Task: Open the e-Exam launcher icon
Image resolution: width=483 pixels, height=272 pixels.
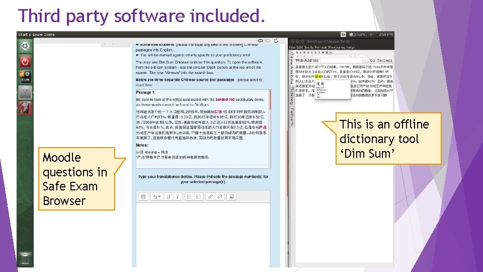Action: click(x=25, y=76)
